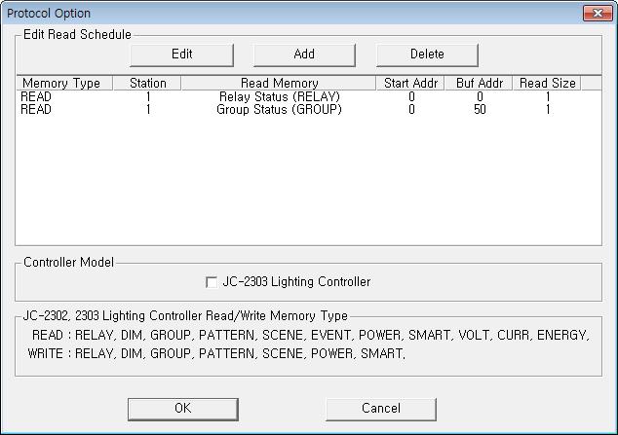Click READ in the Relay Status row
Viewport: 618px width, 435px height.
point(35,97)
